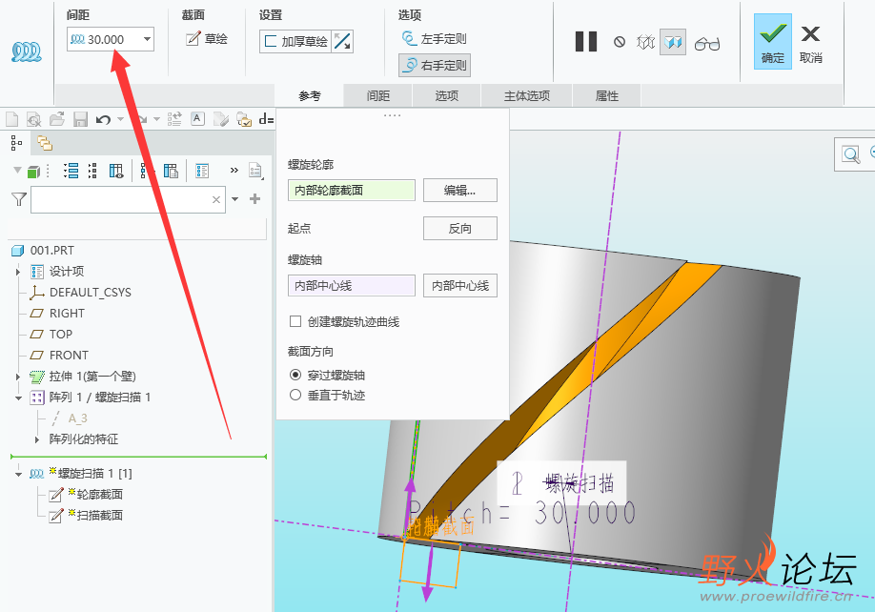Collapse the 阵列 1 / 螺旋扫描 1 node
This screenshot has height=612, width=875.
pyautogui.click(x=18, y=398)
